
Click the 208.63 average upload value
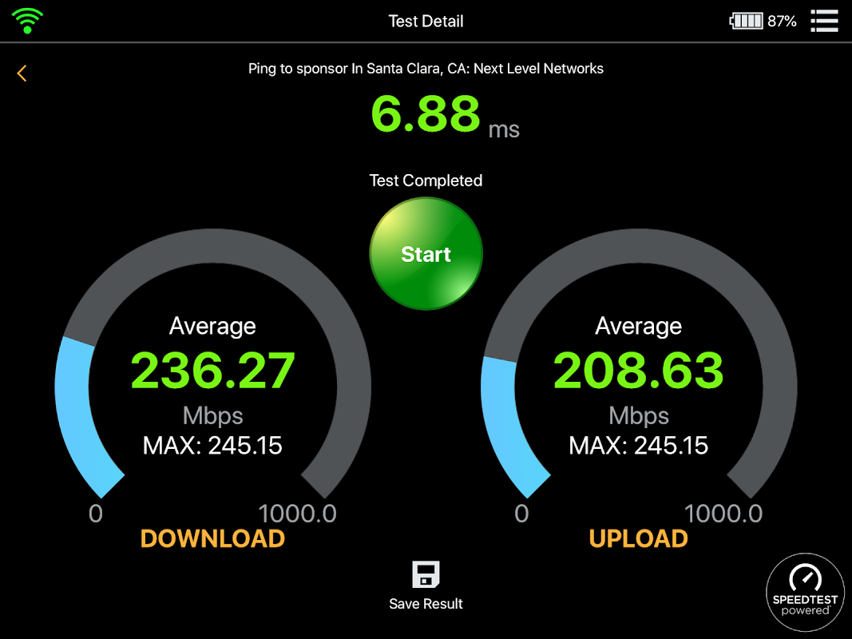click(x=639, y=371)
